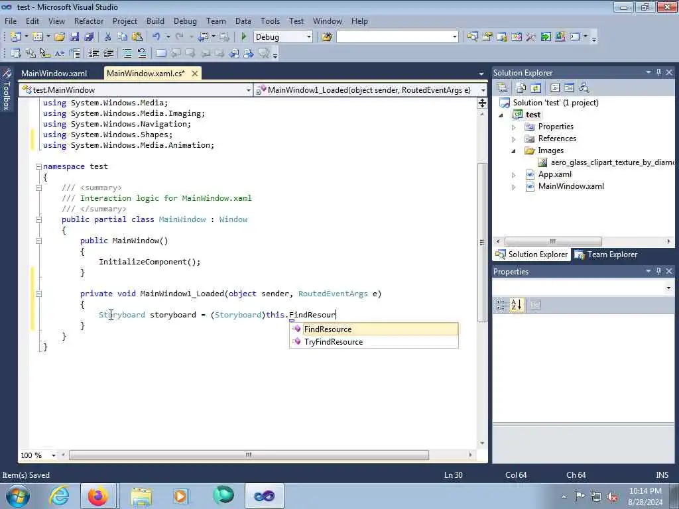Open the Debug configuration dropdown
This screenshot has height=509, width=679.
coord(309,37)
